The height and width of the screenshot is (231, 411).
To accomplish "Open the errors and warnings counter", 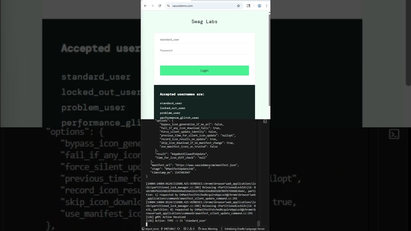I will (189, 229).
